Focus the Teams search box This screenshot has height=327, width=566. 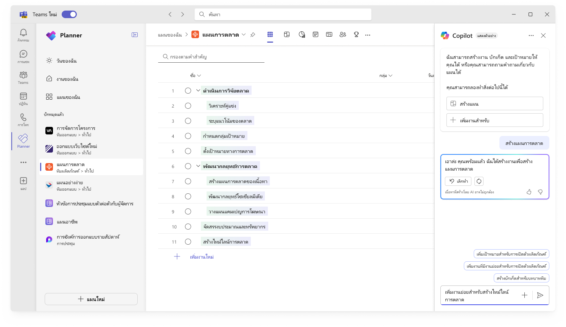click(x=283, y=14)
